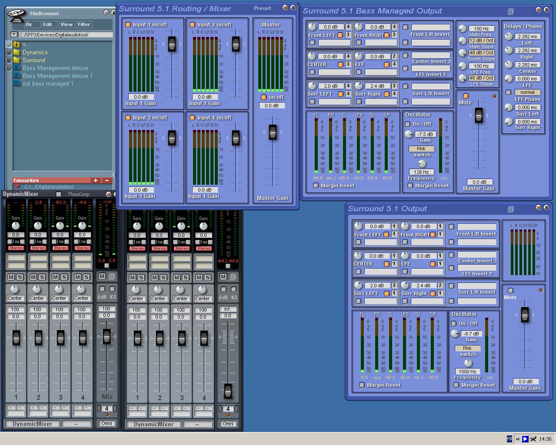Image resolution: width=556 pixels, height=445 pixels.
Task: Toggle Input 1 on/off in Routing Mixer
Action: (128, 25)
